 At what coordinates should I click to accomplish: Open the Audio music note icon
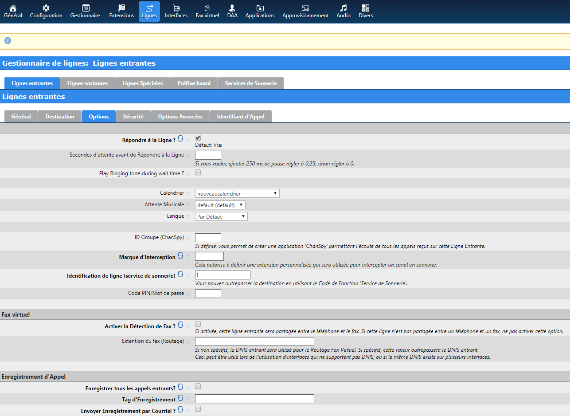pos(344,8)
